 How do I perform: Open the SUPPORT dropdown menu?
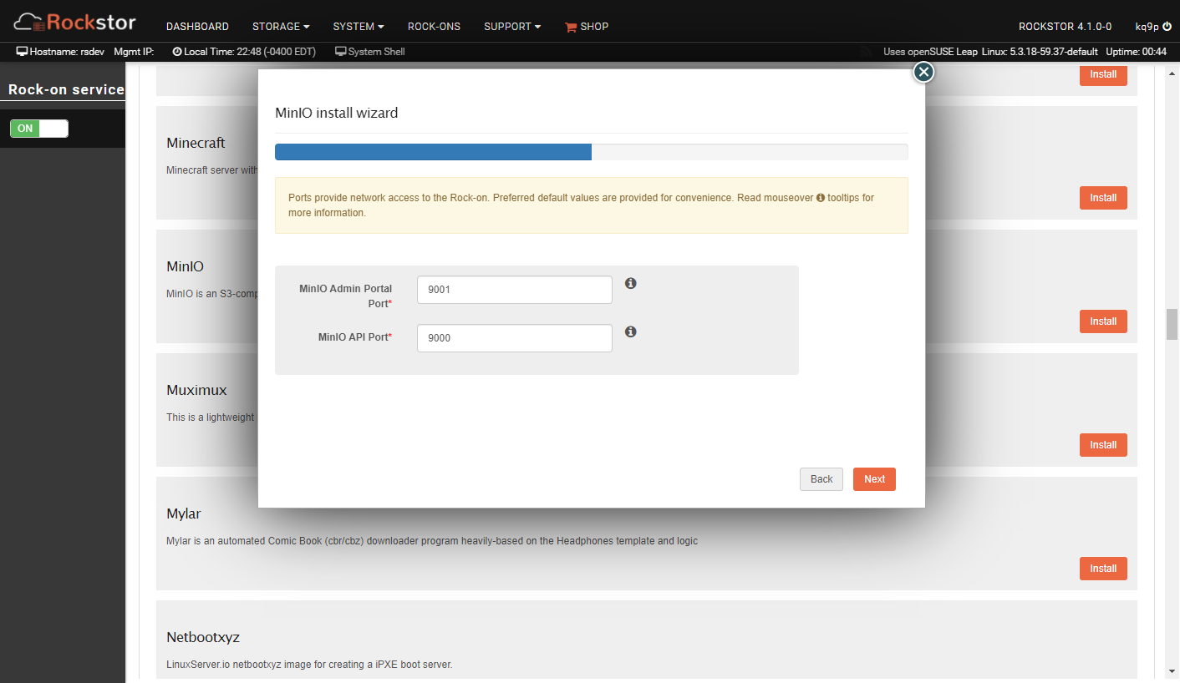(x=512, y=27)
